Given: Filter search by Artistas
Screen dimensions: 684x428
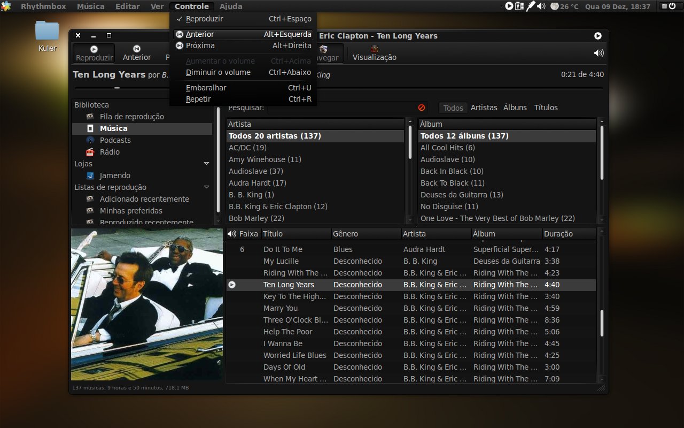Looking at the screenshot, I should [x=484, y=108].
